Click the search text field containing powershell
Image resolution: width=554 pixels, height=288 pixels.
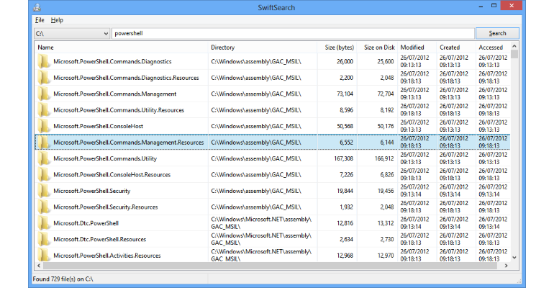coord(293,34)
